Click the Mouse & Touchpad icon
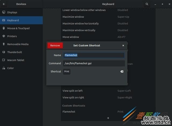The height and width of the screenshot is (126, 172). pyautogui.click(x=4, y=28)
